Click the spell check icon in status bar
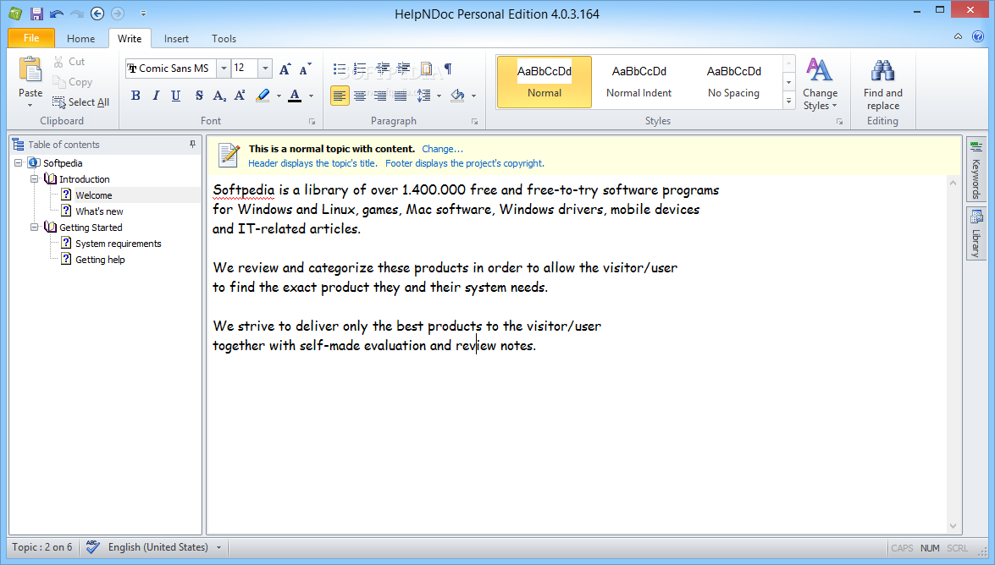The image size is (995, 565). 92,547
